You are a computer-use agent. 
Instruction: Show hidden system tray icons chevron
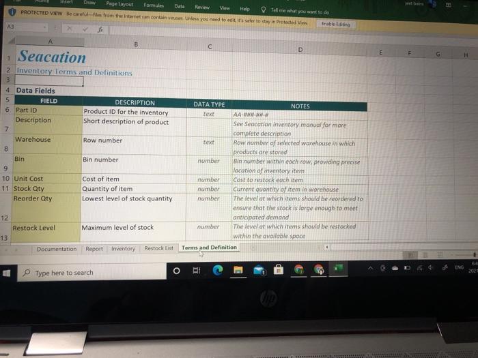coord(370,268)
